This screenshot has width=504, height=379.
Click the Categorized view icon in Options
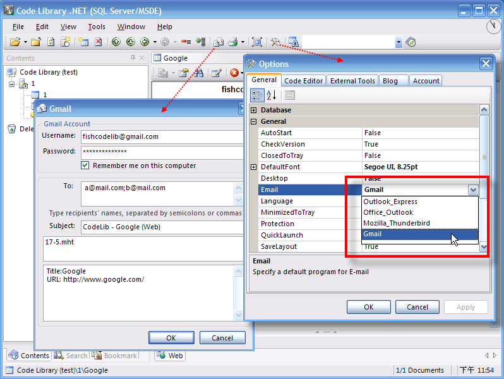[257, 95]
